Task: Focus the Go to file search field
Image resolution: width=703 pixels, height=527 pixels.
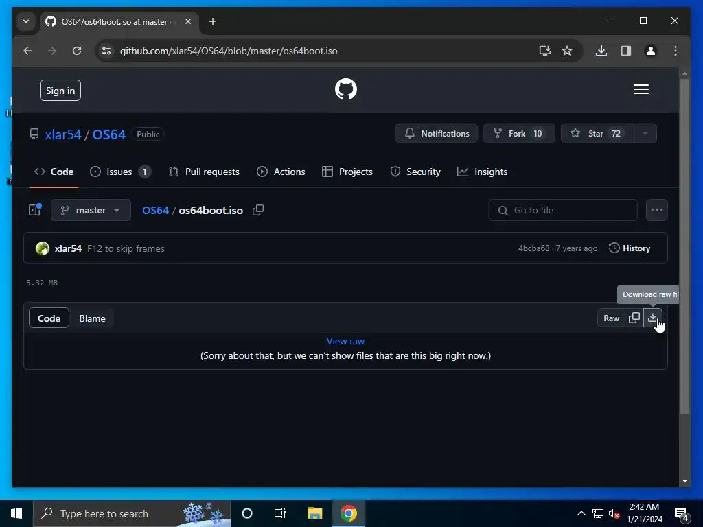Action: coord(563,210)
